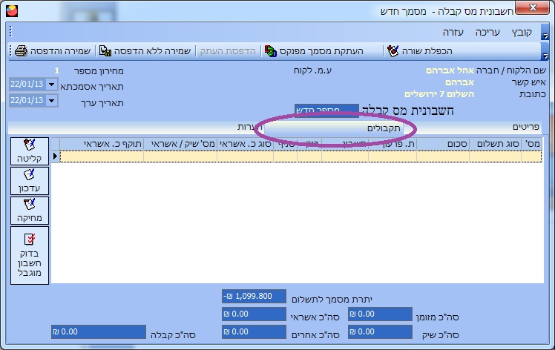The width and height of the screenshot is (555, 350).
Task: Click the disabled הדפסת העתק toolbar item
Action: pyautogui.click(x=228, y=51)
